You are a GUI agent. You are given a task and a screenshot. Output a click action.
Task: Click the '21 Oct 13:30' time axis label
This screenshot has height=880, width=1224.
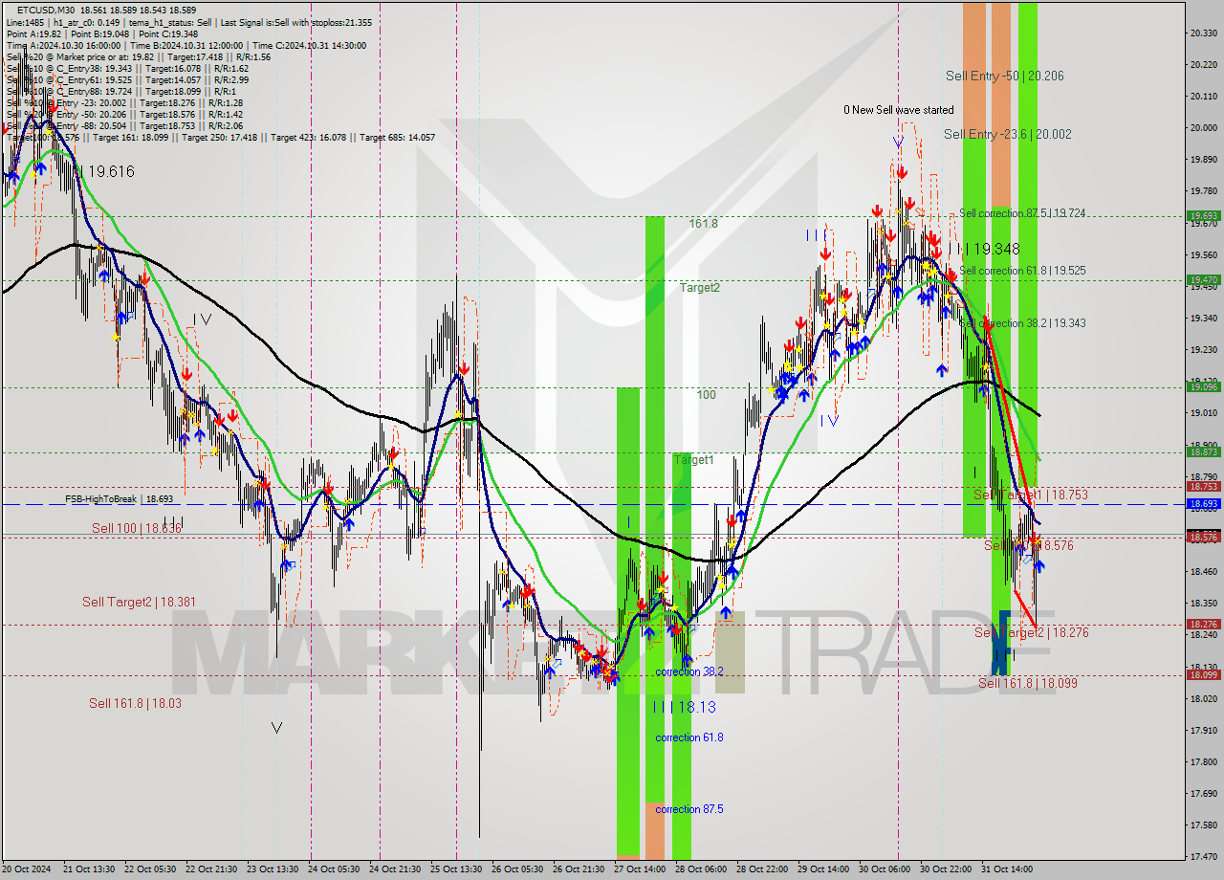click(88, 869)
